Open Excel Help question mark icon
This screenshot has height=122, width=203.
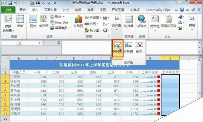tap(182, 10)
